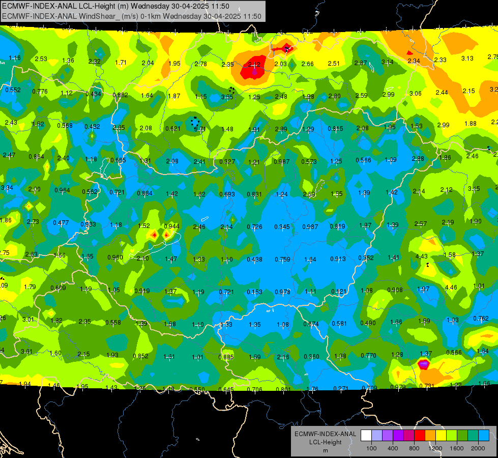Screen dimensions: 498x458
Task: Click the wind shear value 0.762
Action: [481, 318]
